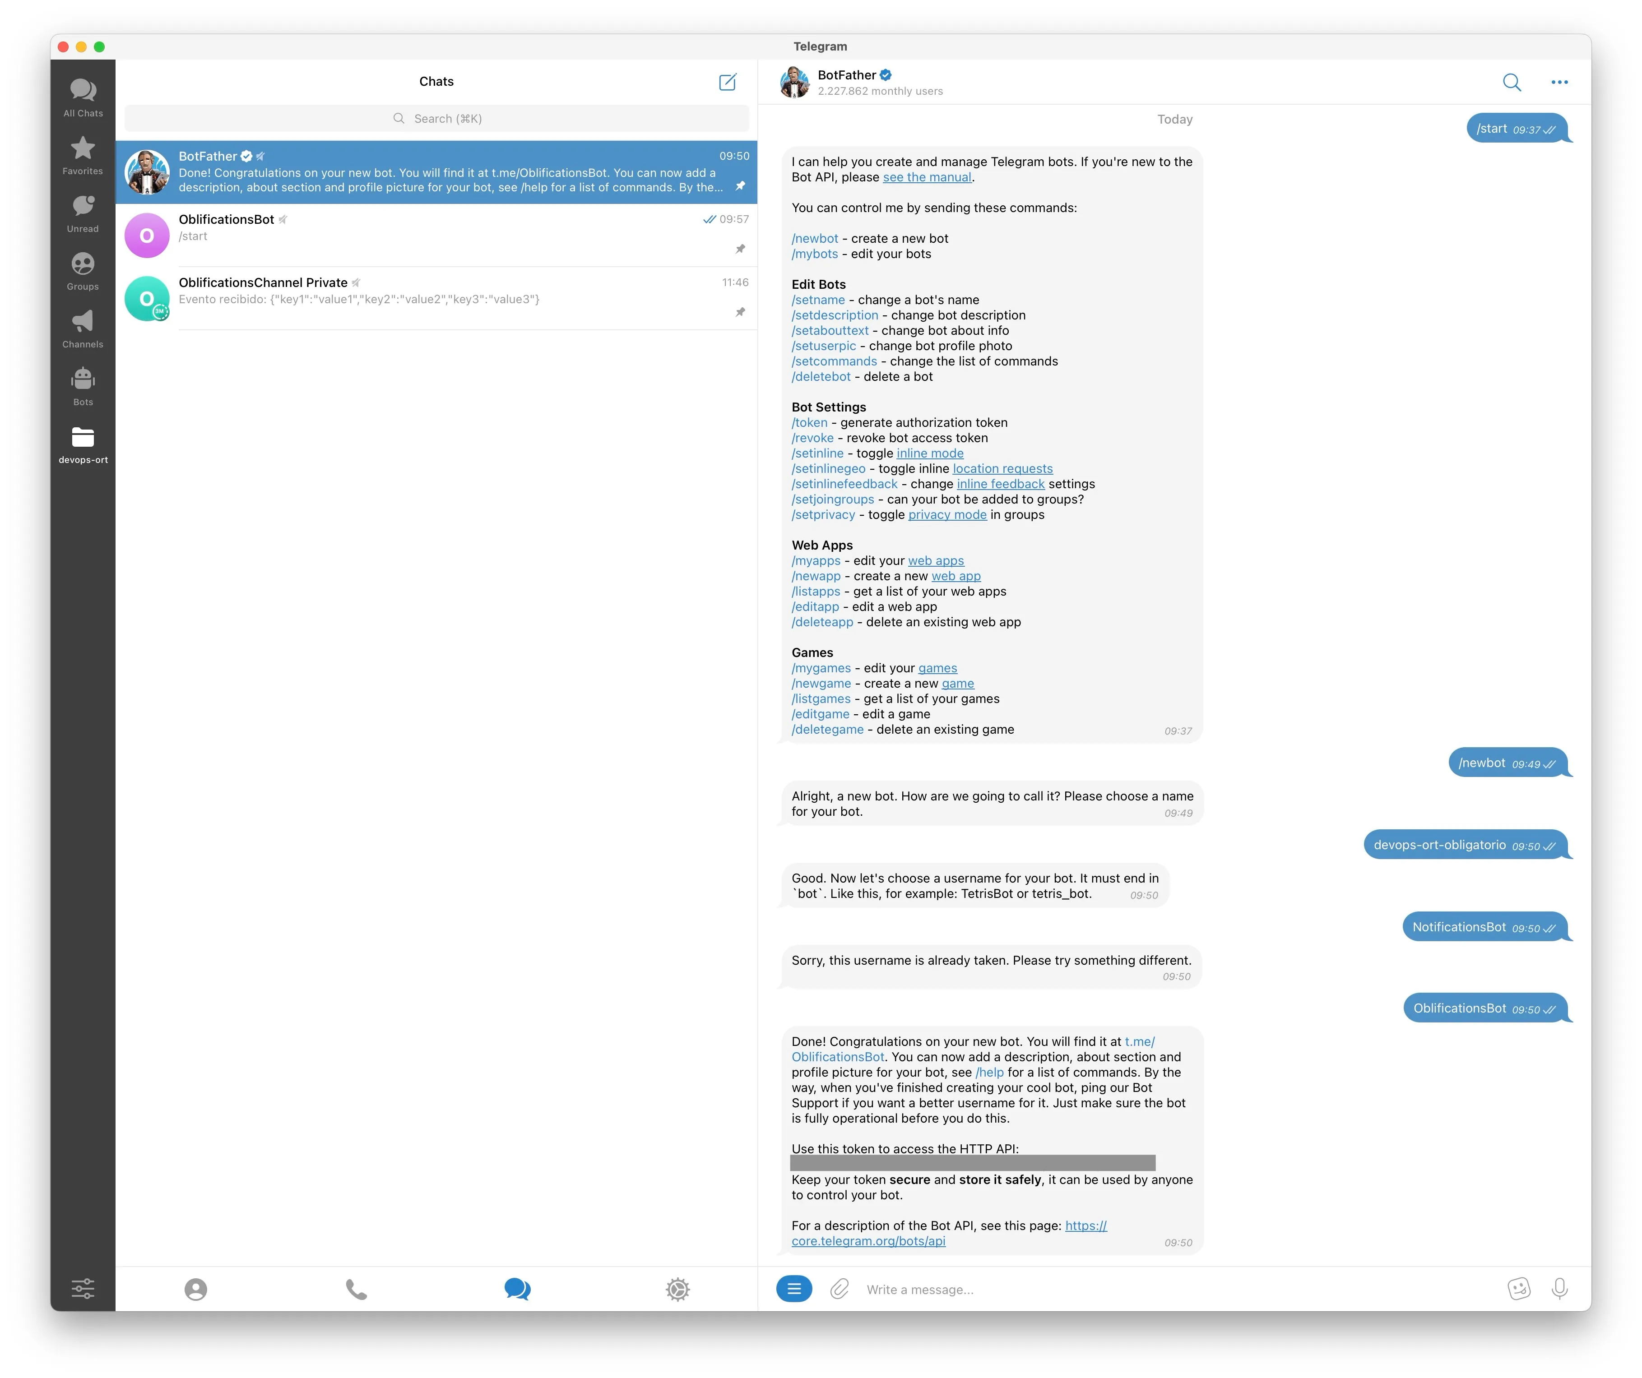Image resolution: width=1642 pixels, height=1378 pixels.
Task: Compose a new message
Action: pos(727,81)
